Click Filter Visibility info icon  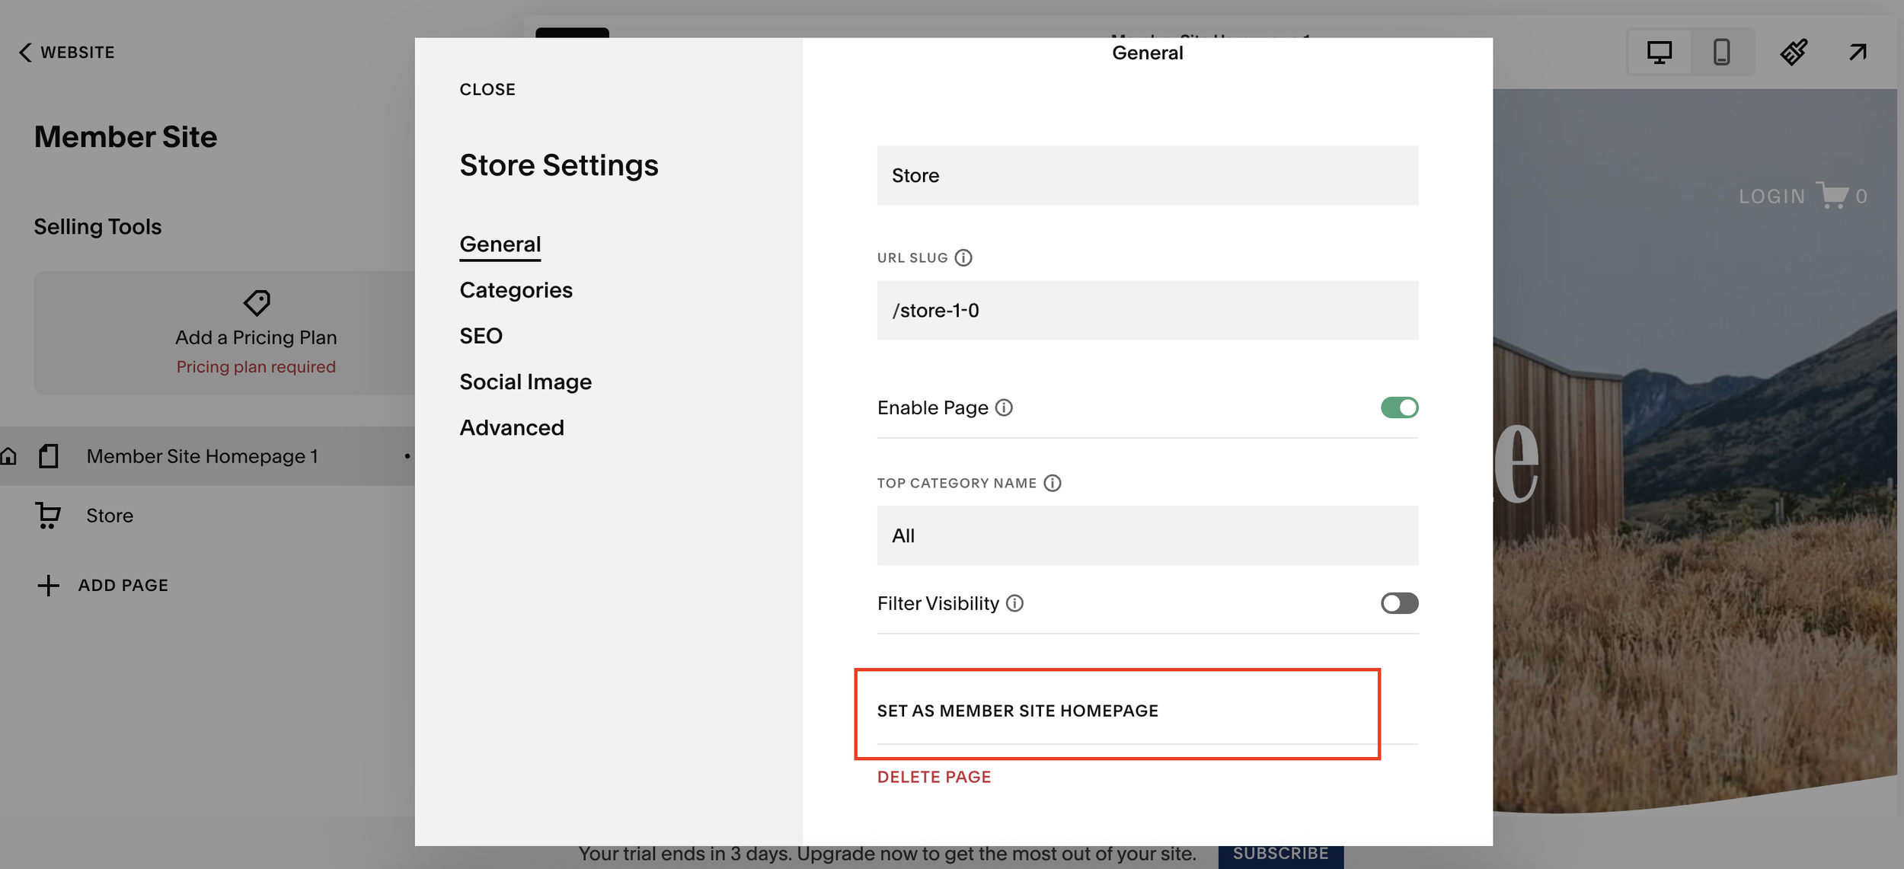[x=1014, y=603]
